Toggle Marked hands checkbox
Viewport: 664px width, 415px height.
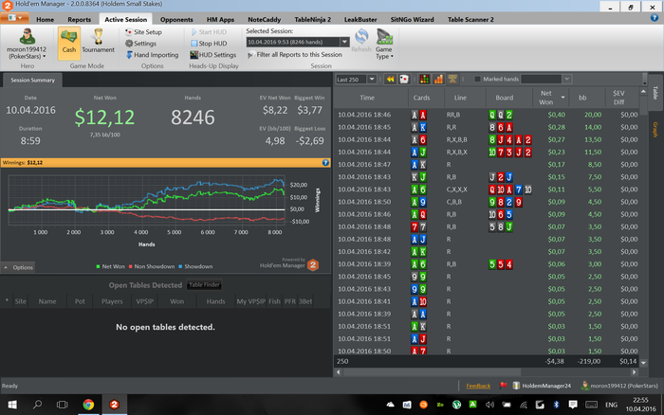pos(478,79)
